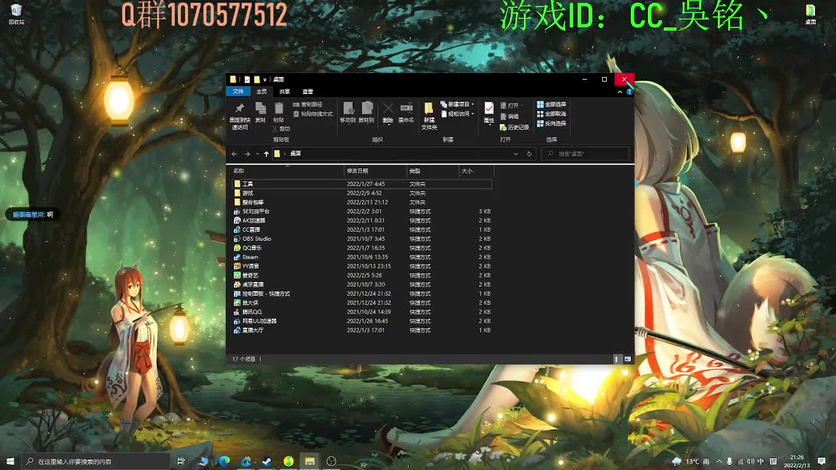Switch to details view in status bar

[617, 359]
